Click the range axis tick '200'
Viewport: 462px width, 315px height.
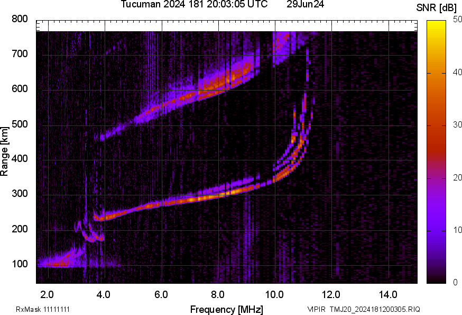point(20,229)
